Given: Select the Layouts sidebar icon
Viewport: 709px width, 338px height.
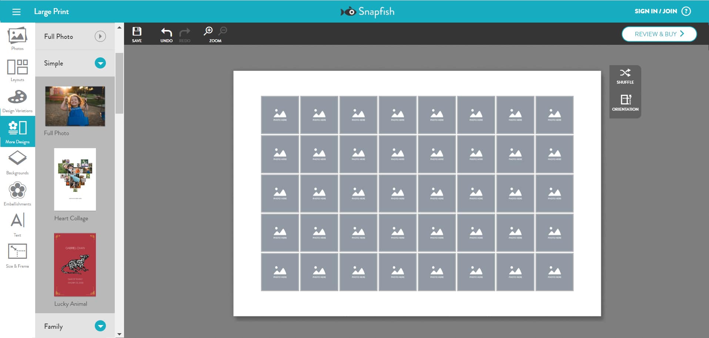Looking at the screenshot, I should (17, 69).
